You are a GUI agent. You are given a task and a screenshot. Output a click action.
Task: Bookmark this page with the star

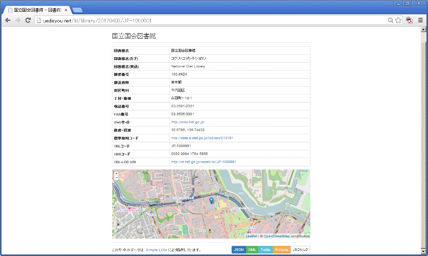(398, 20)
